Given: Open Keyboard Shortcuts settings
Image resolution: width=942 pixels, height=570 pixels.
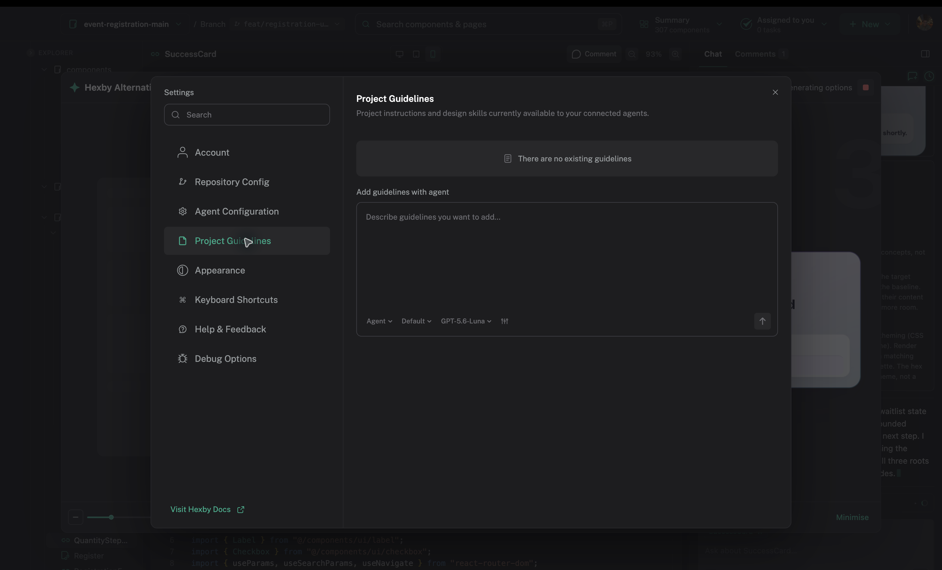Looking at the screenshot, I should point(247,299).
